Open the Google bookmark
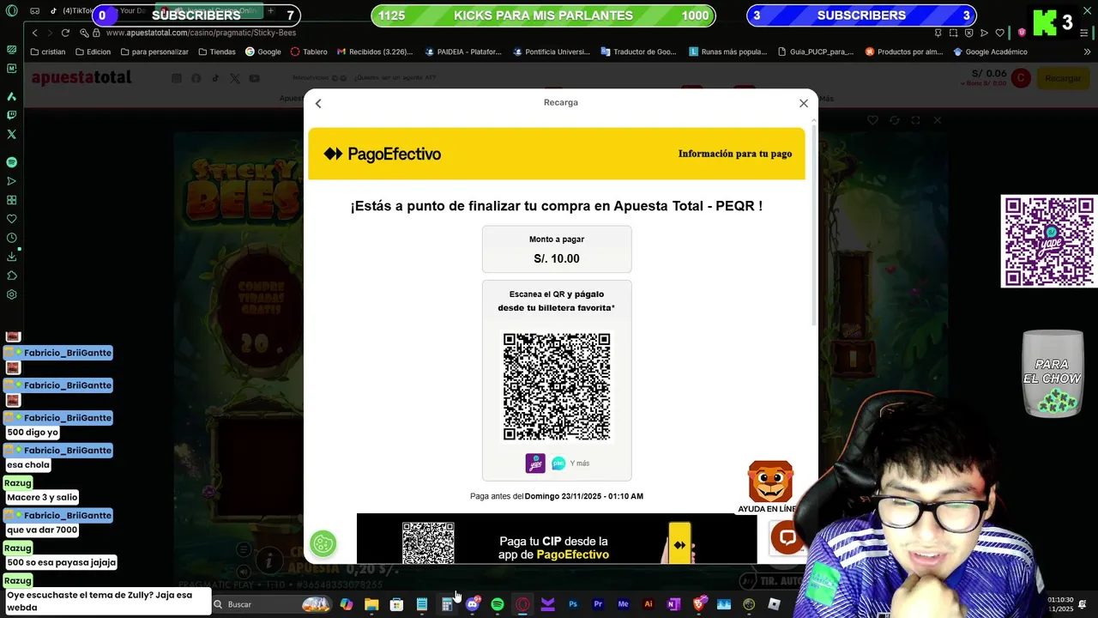 point(263,51)
